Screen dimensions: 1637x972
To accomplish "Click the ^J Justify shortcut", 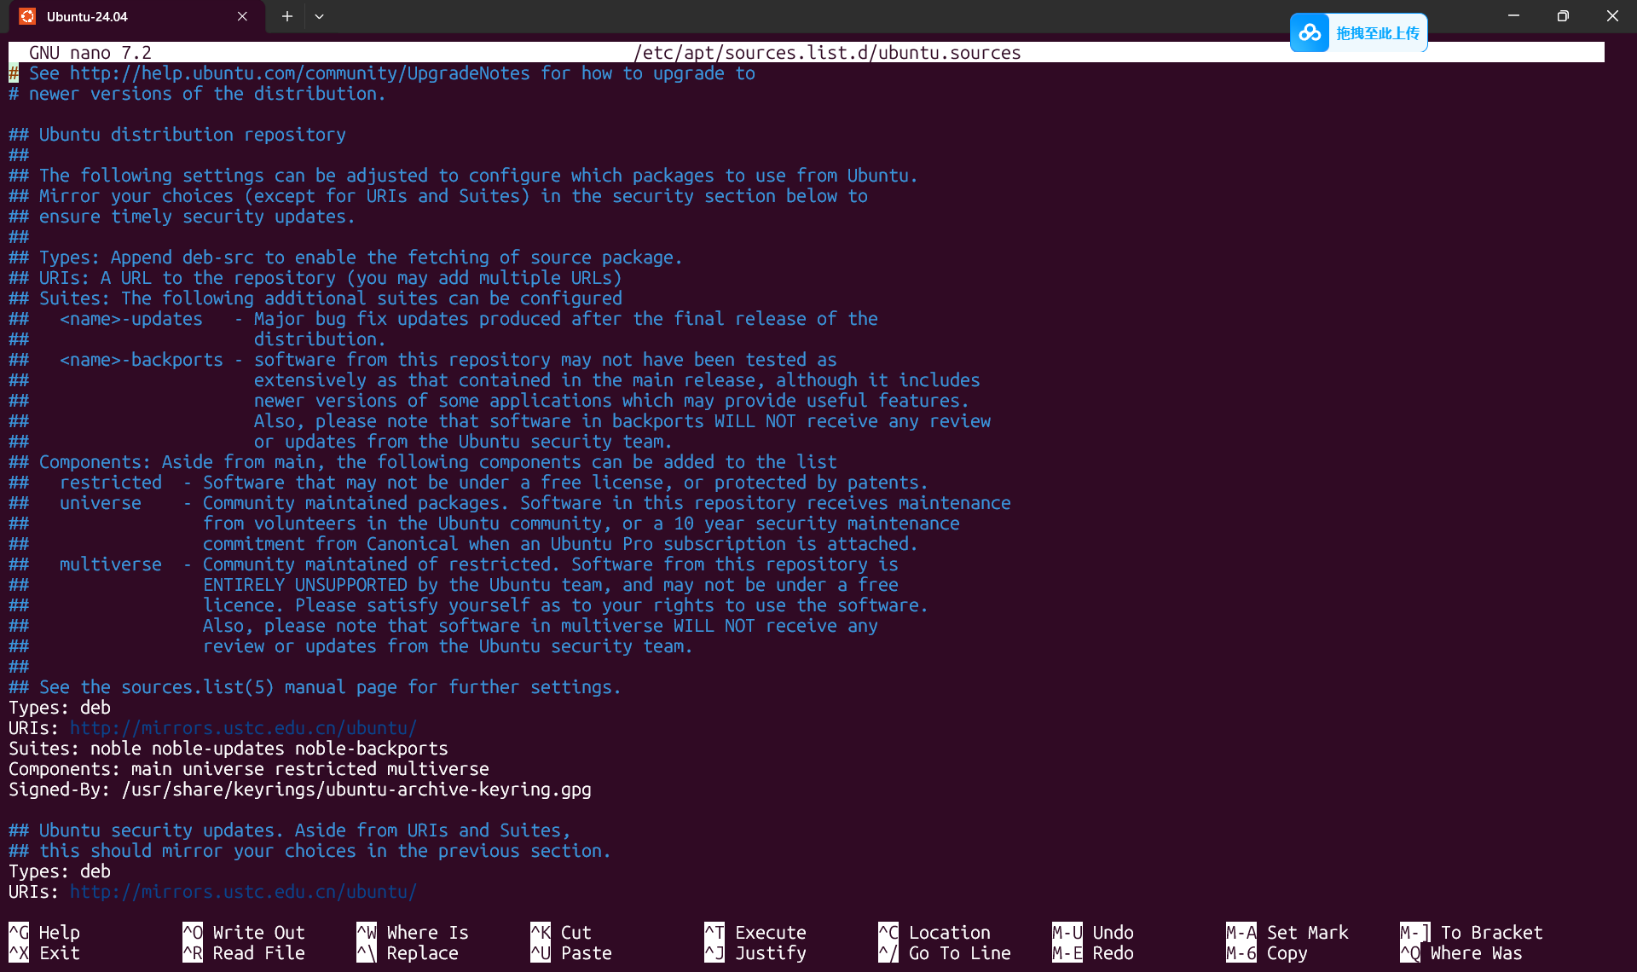I will [x=755, y=953].
